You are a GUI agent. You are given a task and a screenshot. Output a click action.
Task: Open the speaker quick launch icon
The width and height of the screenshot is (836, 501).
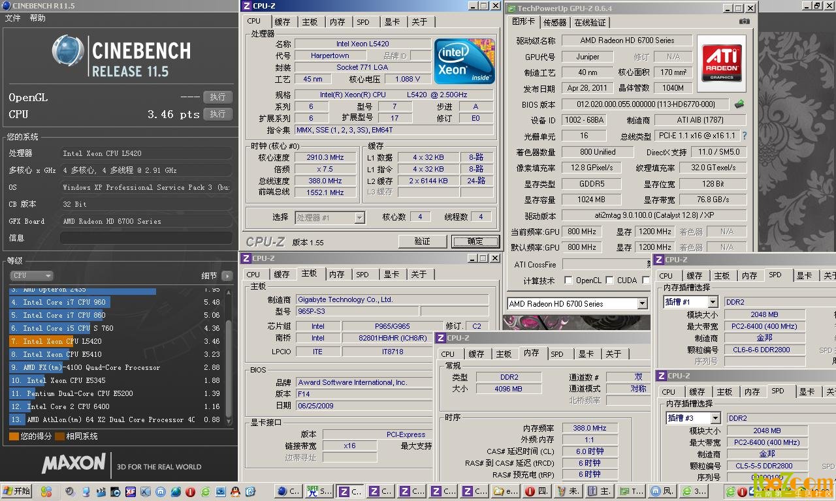tap(69, 491)
